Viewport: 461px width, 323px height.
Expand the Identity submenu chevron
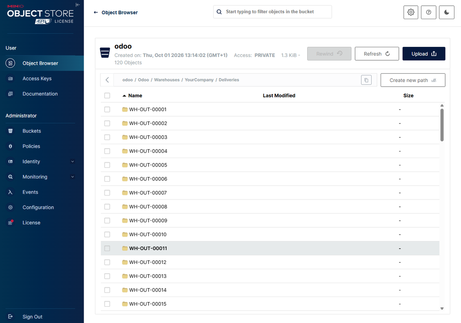point(72,161)
